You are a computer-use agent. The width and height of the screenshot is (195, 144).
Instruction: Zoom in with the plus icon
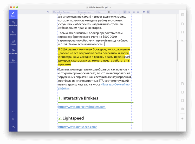click(182, 119)
